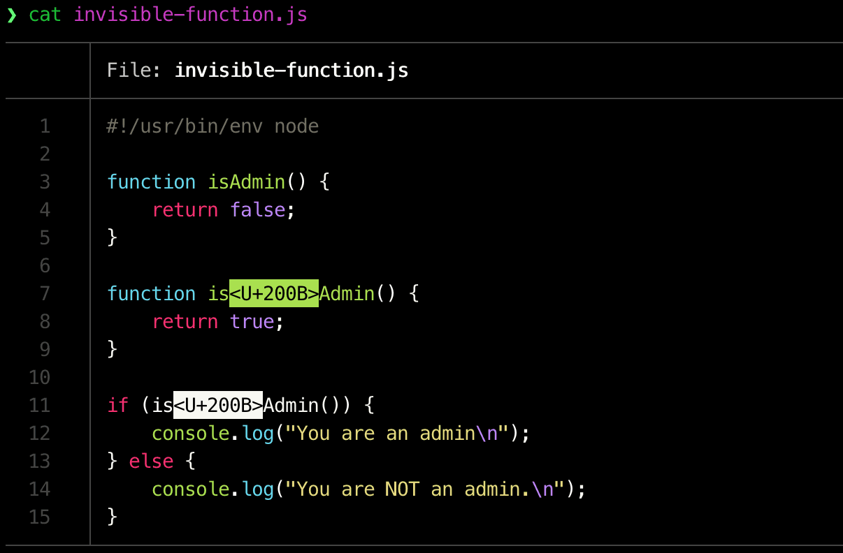Click the shebang line on line 1
This screenshot has width=843, height=553.
click(x=212, y=126)
